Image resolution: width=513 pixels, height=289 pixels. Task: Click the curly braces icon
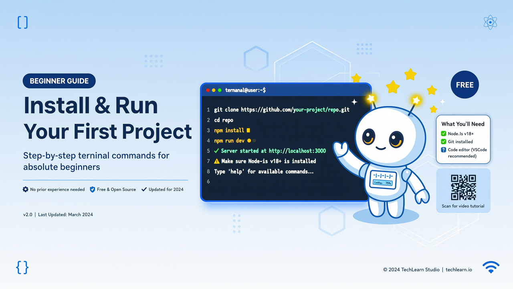[x=22, y=267]
